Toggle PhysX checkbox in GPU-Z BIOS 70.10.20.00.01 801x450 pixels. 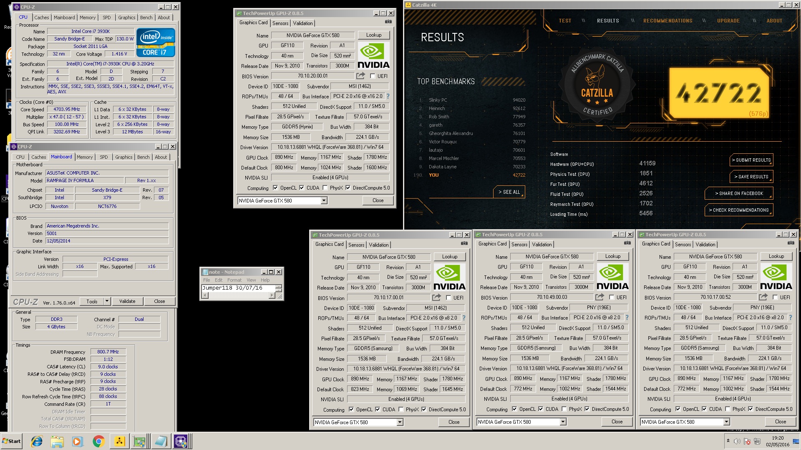325,188
